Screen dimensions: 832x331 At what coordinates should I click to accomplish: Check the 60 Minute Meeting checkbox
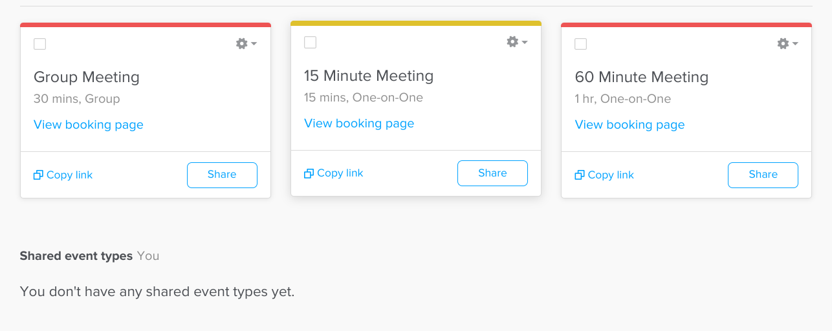click(581, 44)
